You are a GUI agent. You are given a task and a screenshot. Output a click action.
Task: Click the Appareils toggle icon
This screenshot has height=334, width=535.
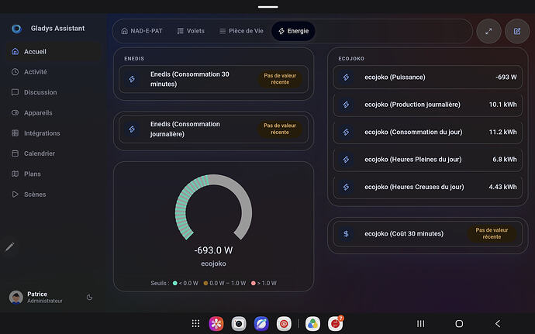[15, 112]
